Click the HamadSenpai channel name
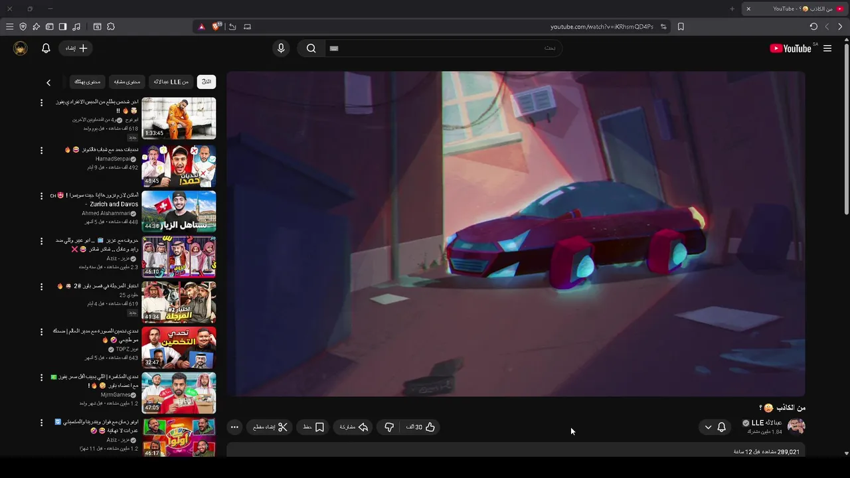Viewport: 850px width, 478px height. click(113, 159)
